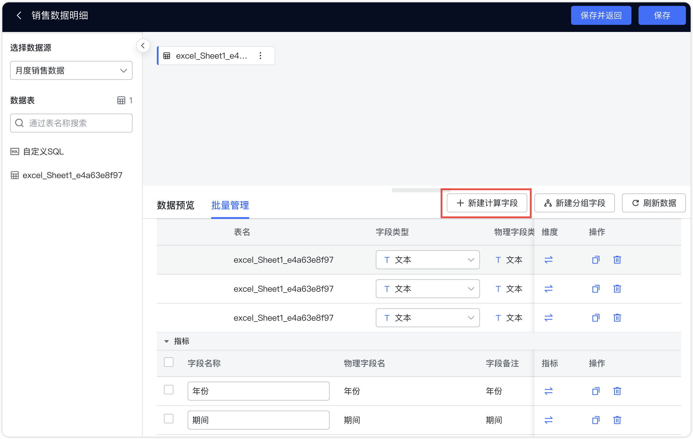Click the 新建分组字段 button
693x439 pixels.
(x=574, y=203)
